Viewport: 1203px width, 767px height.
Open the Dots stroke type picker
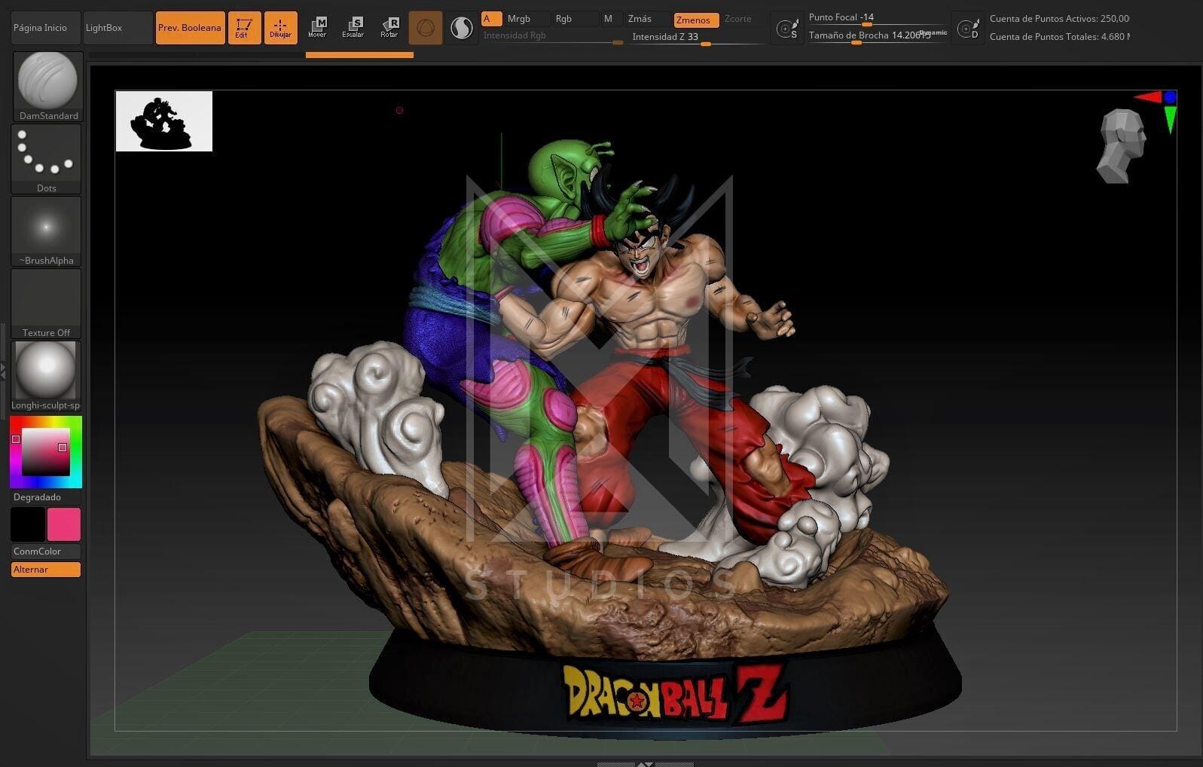[47, 158]
